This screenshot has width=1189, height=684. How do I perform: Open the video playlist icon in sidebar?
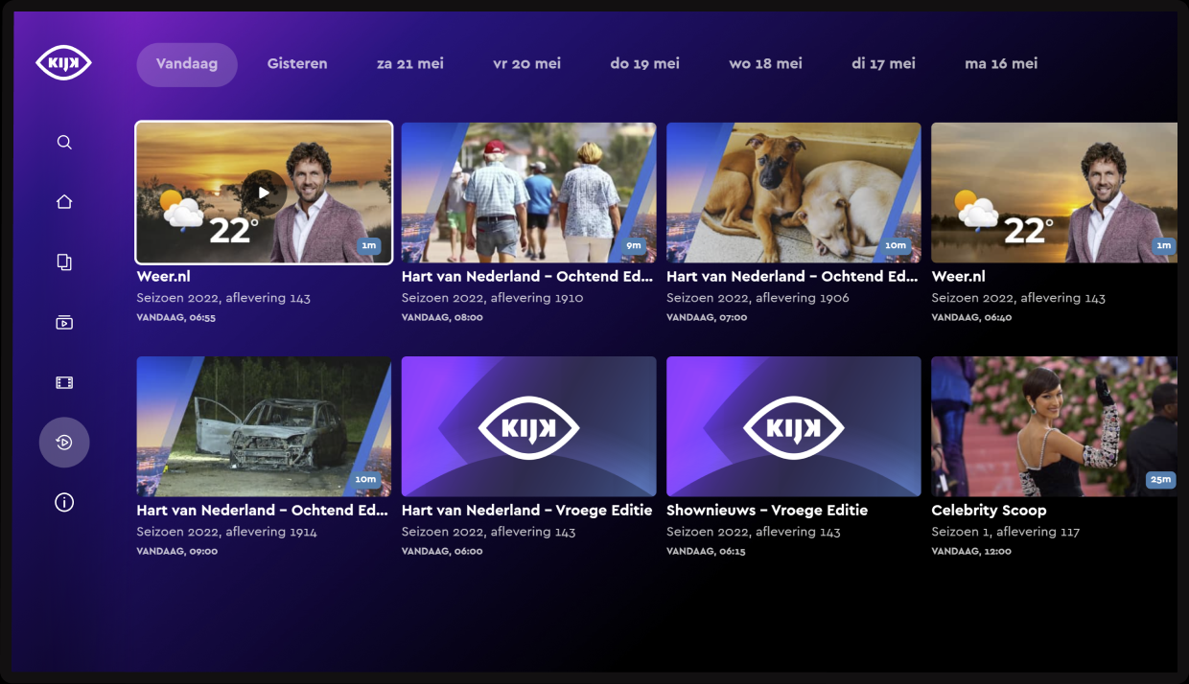[x=64, y=322]
